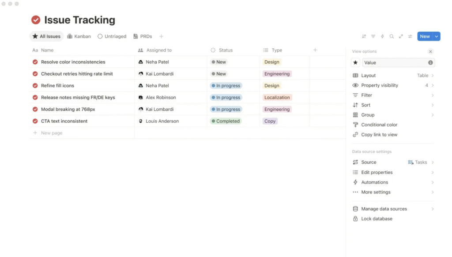This screenshot has width=452, height=257.
Task: Open automations via the lightning bolt icon
Action: tap(382, 37)
